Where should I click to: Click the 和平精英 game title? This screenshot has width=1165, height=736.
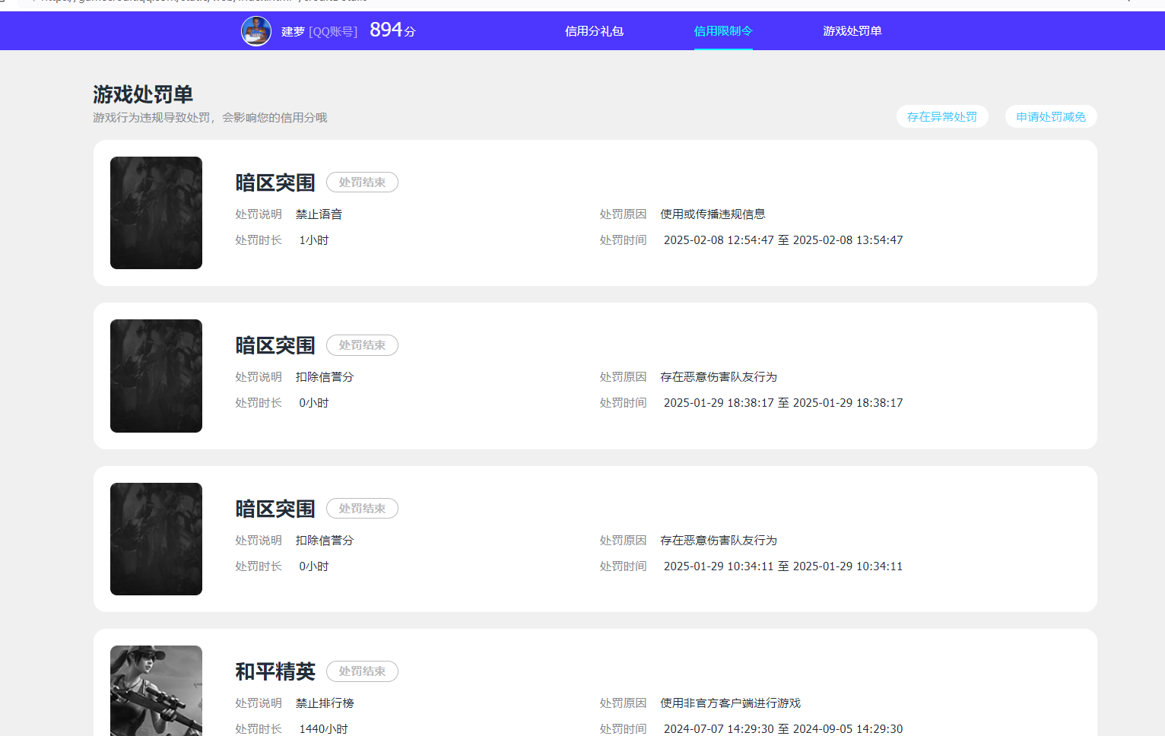click(275, 671)
